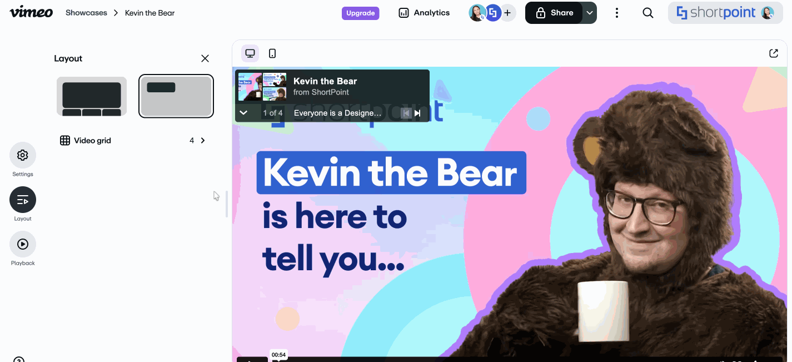This screenshot has height=362, width=792.
Task: Open the ShortPoint account menu
Action: 725,13
